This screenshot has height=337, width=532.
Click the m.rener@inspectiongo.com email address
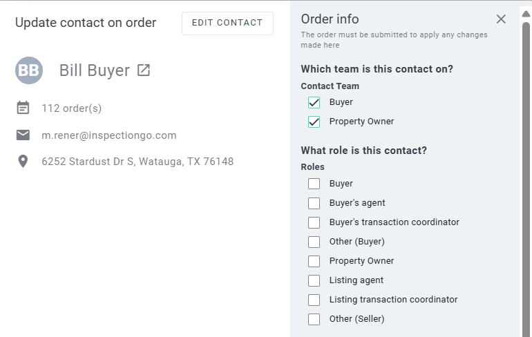[109, 135]
